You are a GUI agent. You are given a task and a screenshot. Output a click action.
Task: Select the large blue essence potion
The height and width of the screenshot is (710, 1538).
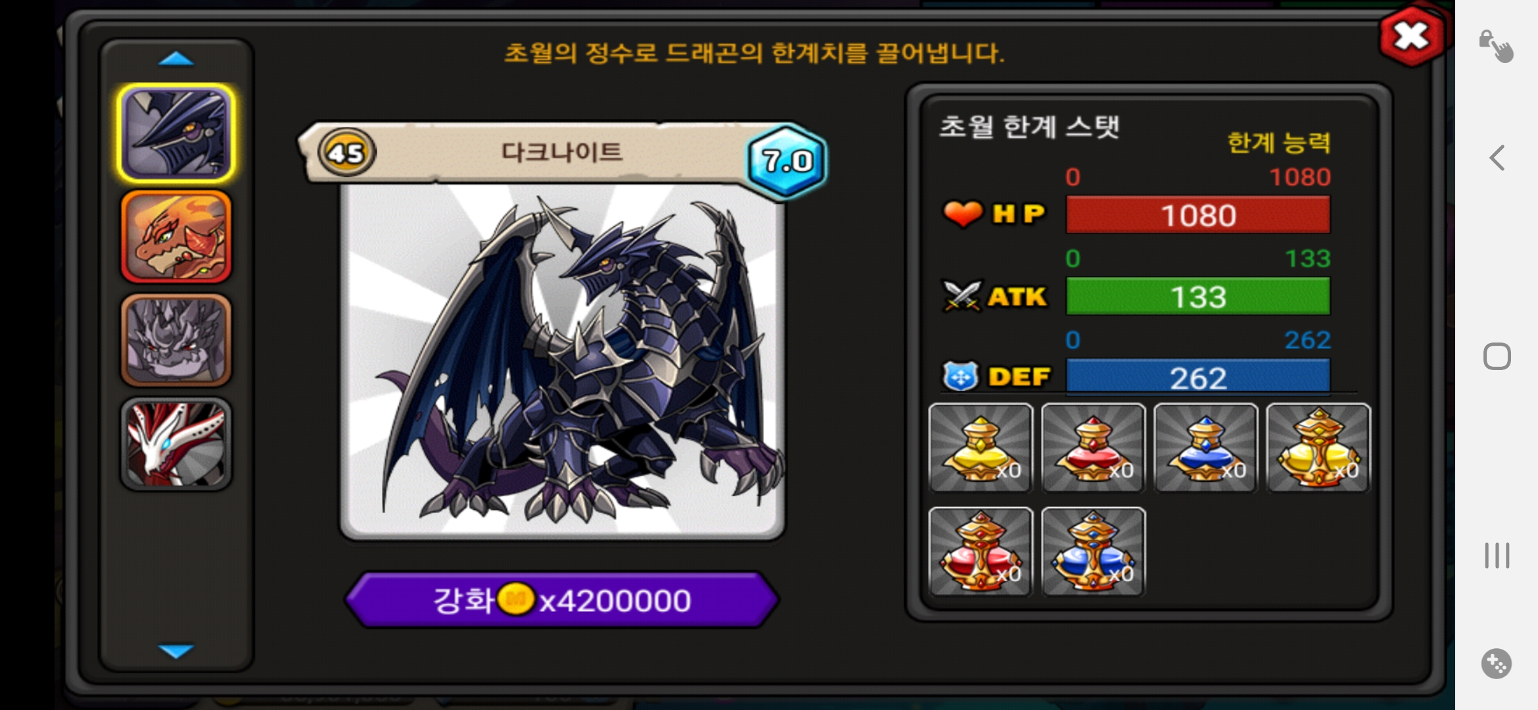(x=1094, y=552)
